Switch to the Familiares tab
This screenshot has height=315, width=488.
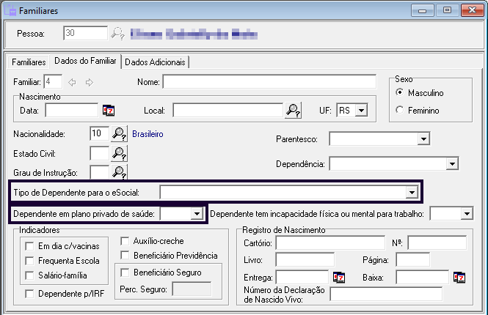(x=27, y=62)
